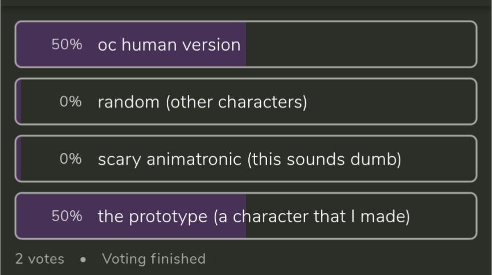
Task: Click the purple progress fill of the prototype
Action: tap(131, 216)
